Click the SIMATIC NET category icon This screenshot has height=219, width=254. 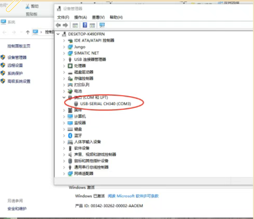(70, 53)
